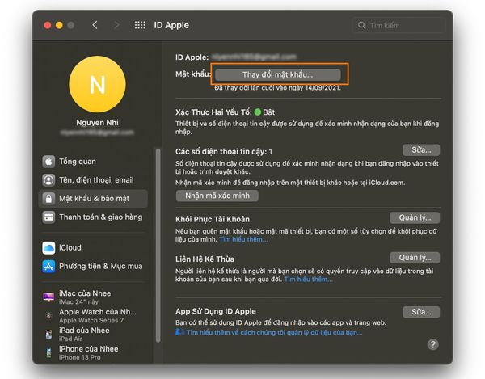Open help with the question mark button
The height and width of the screenshot is (379, 485).
point(432,344)
